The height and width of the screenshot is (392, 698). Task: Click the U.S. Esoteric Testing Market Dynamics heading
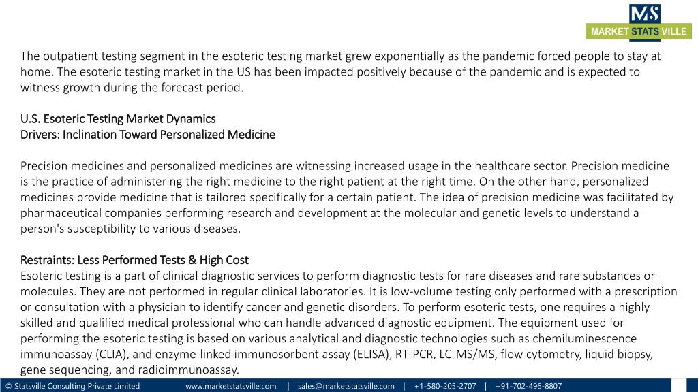click(x=118, y=118)
